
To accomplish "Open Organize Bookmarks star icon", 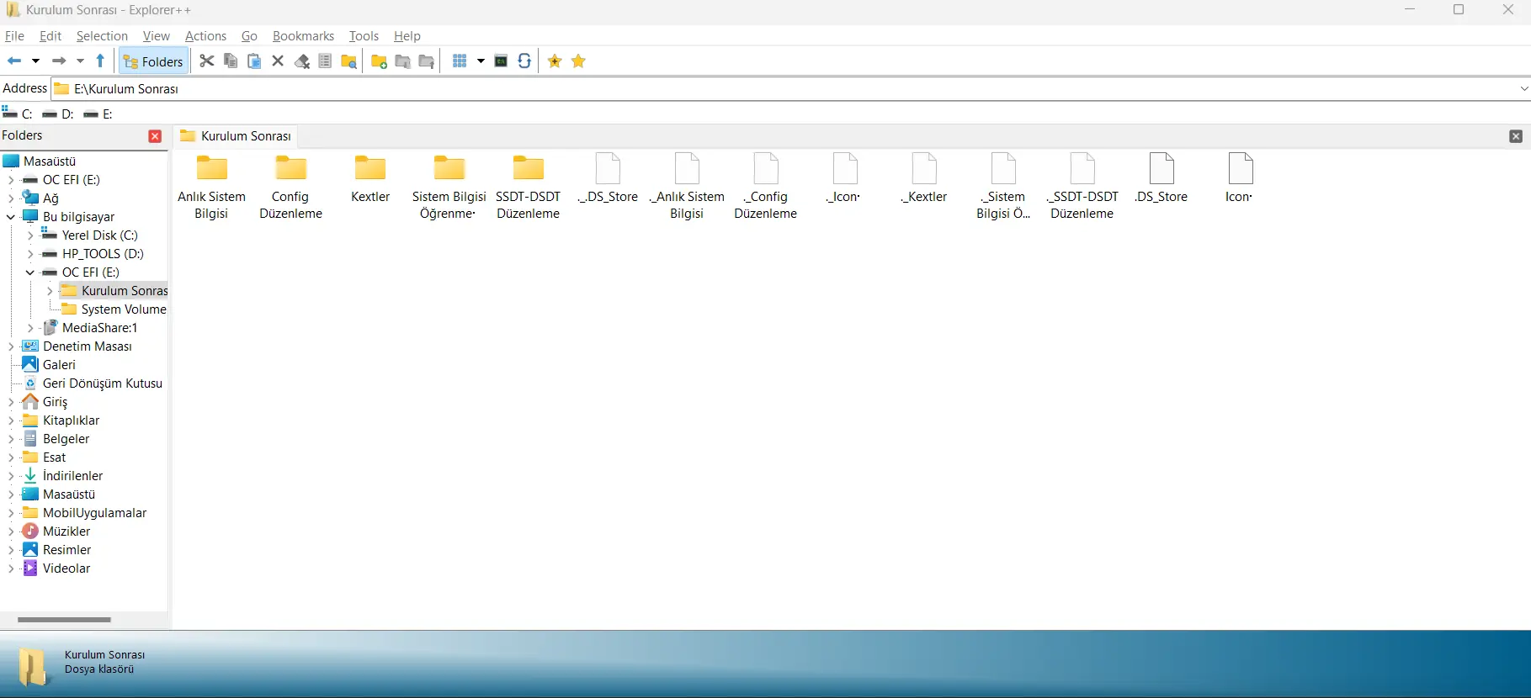I will (578, 61).
